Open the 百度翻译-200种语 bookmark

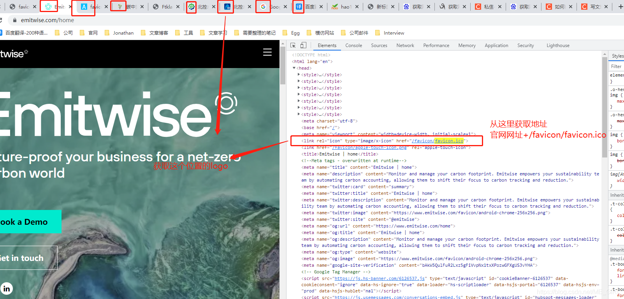pyautogui.click(x=23, y=33)
